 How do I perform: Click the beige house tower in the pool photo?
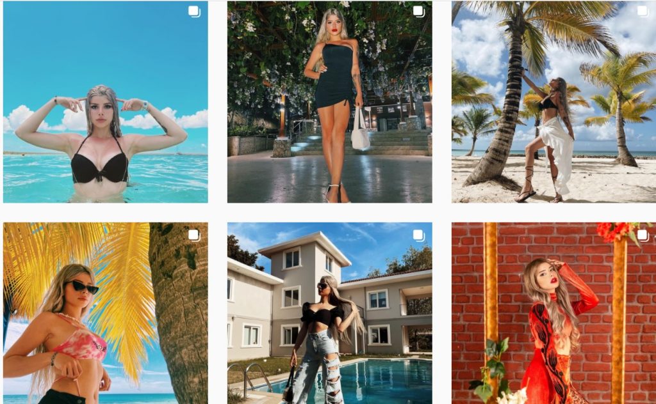coord(304,292)
